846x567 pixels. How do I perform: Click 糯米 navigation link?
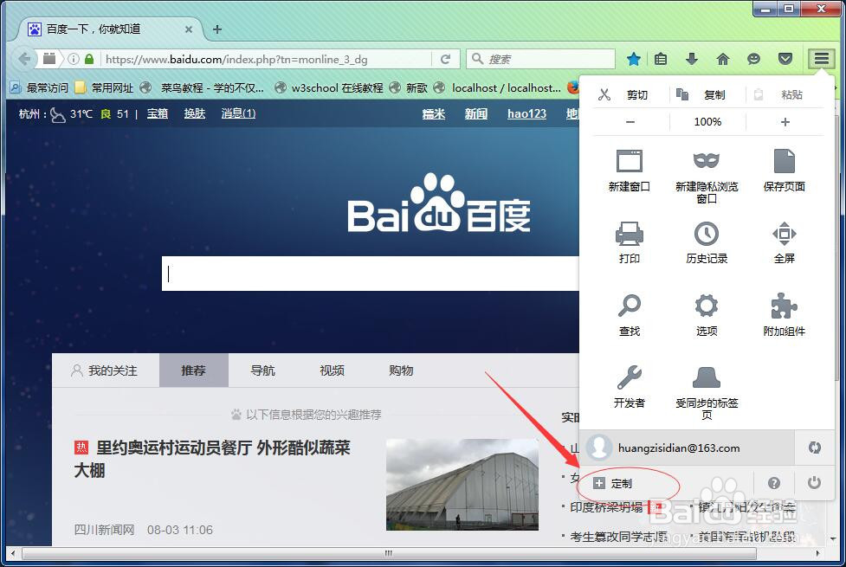[433, 113]
